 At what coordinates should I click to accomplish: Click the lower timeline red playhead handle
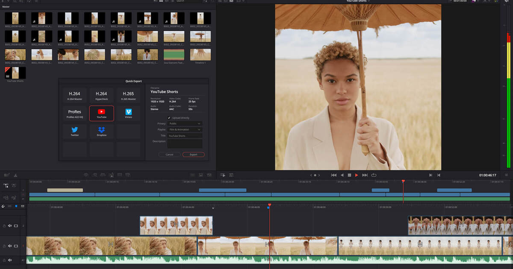click(x=269, y=205)
